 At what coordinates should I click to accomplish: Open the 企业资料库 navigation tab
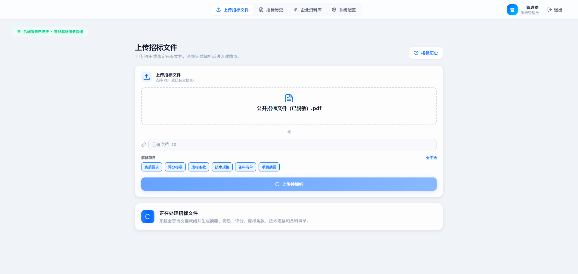(307, 10)
